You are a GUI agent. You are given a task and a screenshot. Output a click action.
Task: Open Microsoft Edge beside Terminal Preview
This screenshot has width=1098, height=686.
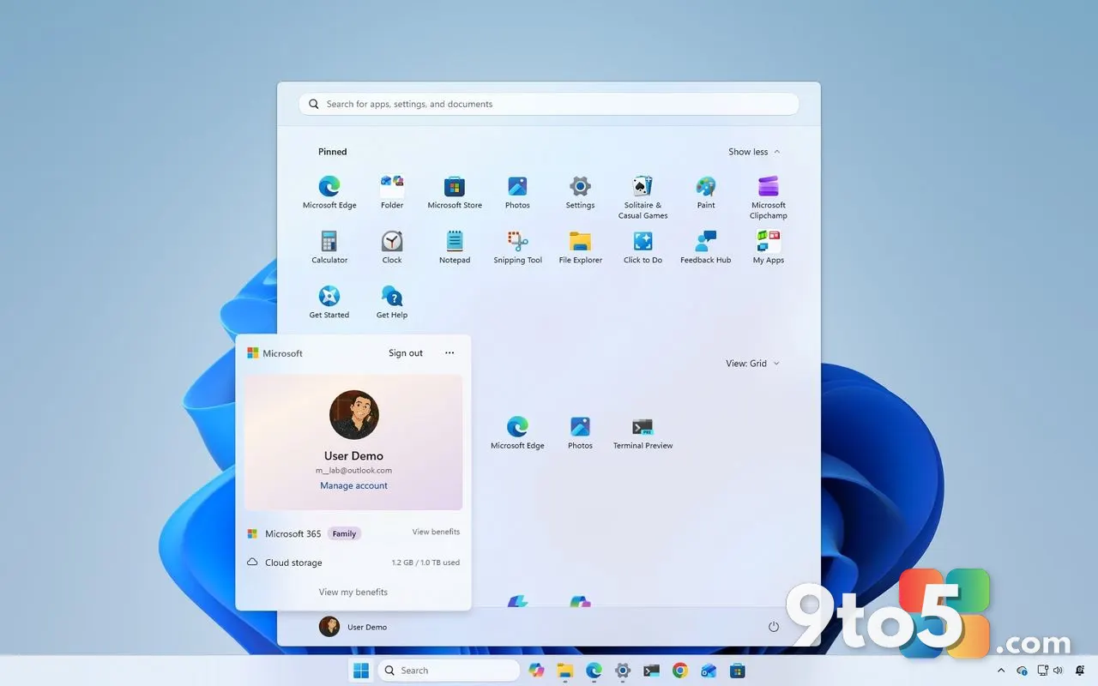coord(517,432)
